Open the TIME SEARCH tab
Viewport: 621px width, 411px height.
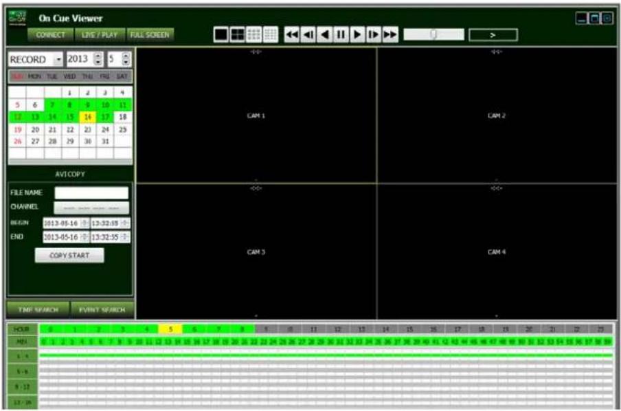38,309
